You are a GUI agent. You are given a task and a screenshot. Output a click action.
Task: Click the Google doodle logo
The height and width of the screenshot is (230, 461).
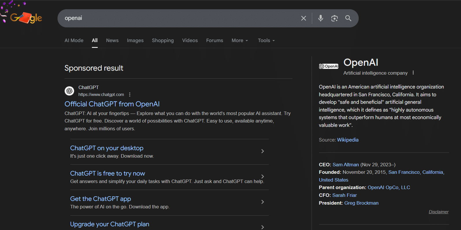point(26,18)
